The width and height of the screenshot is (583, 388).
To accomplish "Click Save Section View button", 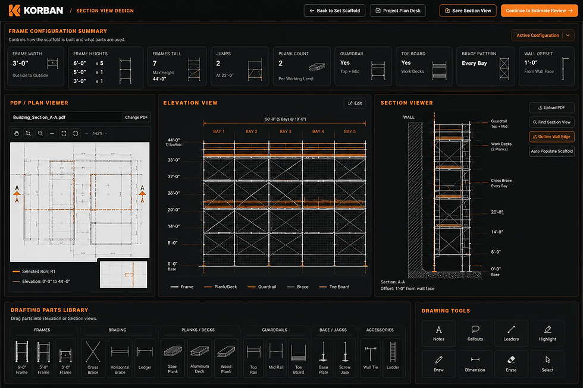I will tap(468, 11).
